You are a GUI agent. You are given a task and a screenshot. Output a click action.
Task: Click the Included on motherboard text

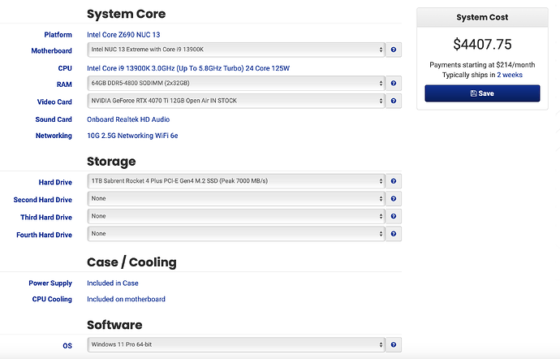pos(126,299)
